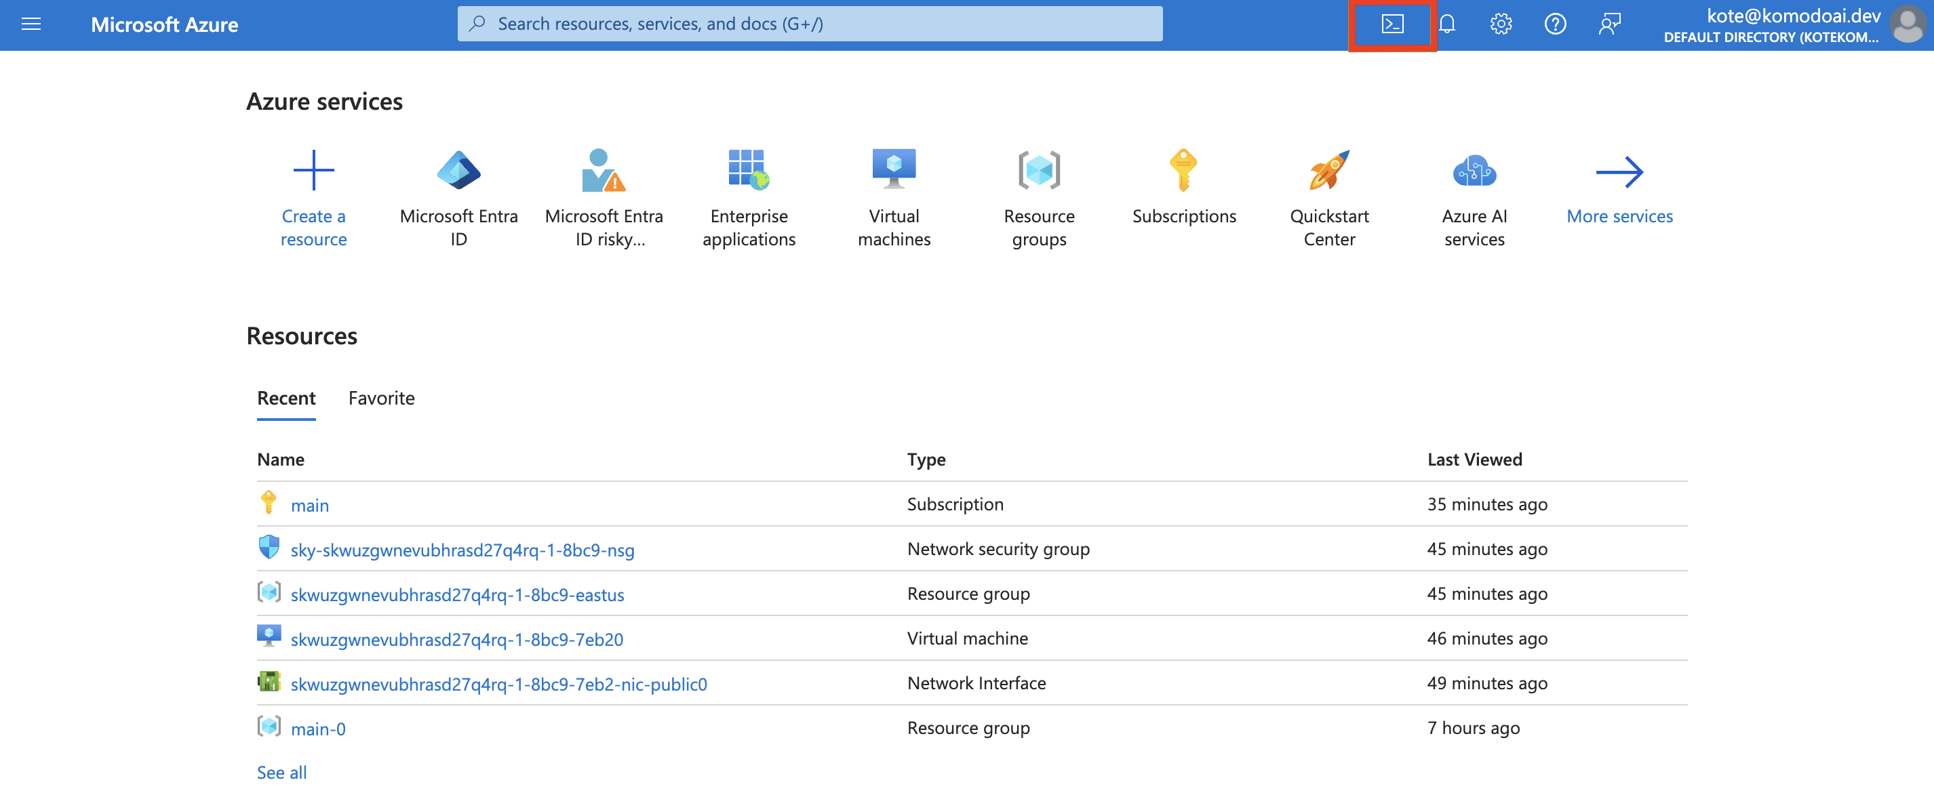Click See all resources link
This screenshot has height=795, width=1934.
click(x=281, y=772)
